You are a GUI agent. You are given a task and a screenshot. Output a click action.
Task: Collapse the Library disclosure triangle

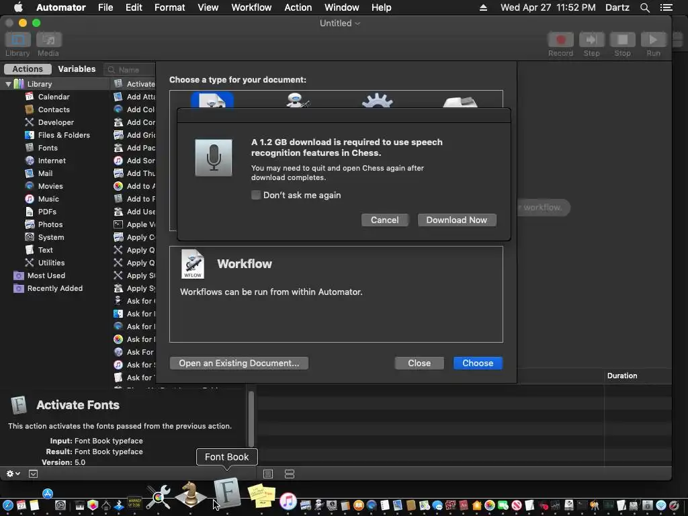[x=8, y=84]
